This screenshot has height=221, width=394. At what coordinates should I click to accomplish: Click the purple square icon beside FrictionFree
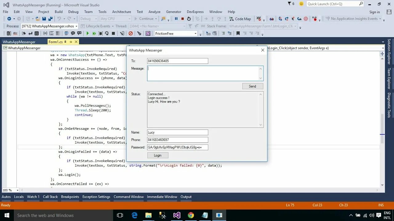pyautogui.click(x=148, y=33)
